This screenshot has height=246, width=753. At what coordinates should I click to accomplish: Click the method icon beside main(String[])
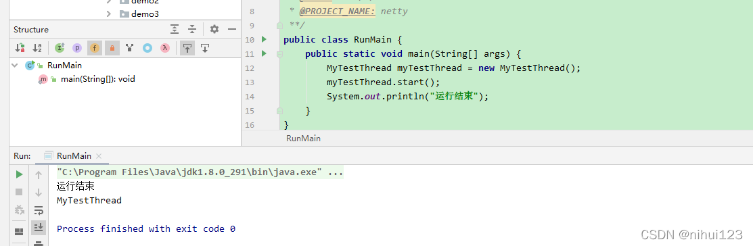(43, 79)
